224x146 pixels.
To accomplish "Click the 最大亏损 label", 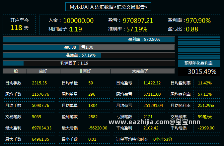I will (x=70, y=128).
